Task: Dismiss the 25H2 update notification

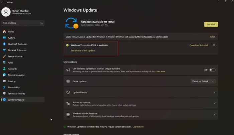Action: tap(214, 45)
